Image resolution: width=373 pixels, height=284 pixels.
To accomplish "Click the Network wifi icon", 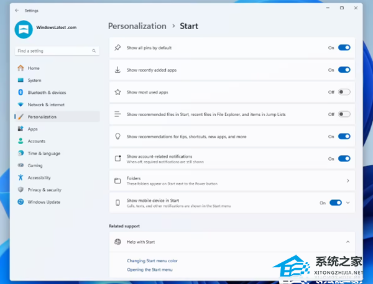I will 21,104.
